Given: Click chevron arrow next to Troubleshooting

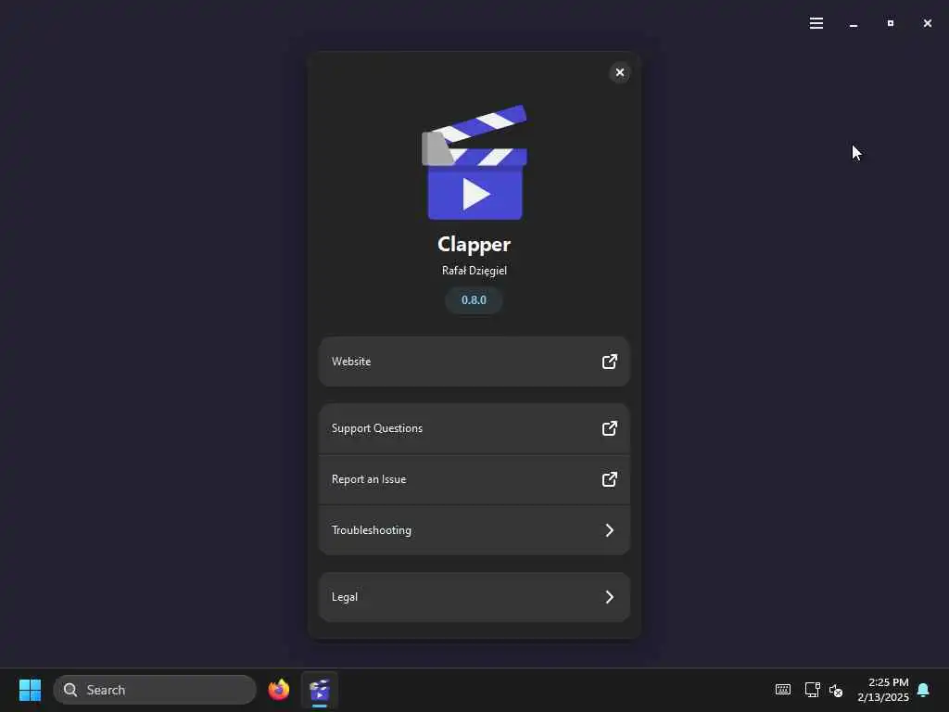Looking at the screenshot, I should point(610,530).
